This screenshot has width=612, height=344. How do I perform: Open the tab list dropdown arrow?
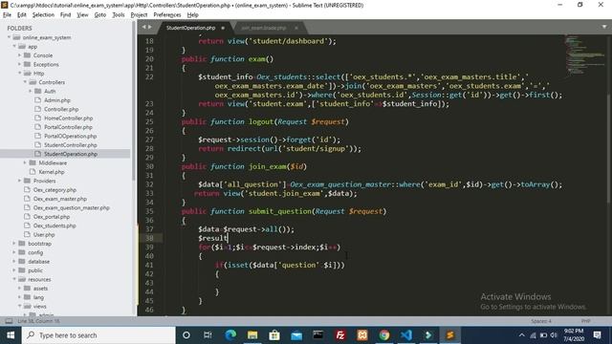pos(604,27)
